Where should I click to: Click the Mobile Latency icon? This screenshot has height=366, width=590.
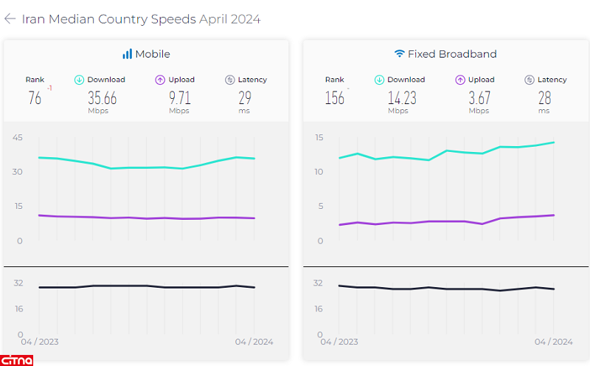(x=229, y=80)
